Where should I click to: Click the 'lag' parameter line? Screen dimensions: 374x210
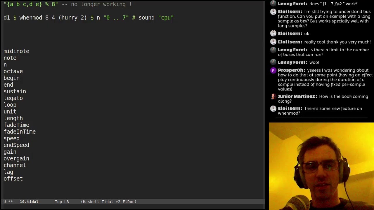click(x=8, y=172)
